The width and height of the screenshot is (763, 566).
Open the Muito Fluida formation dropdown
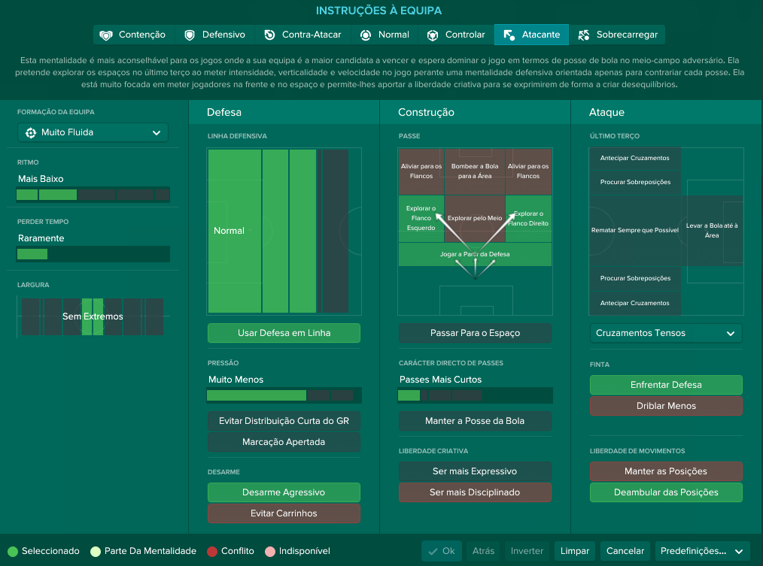coord(93,133)
